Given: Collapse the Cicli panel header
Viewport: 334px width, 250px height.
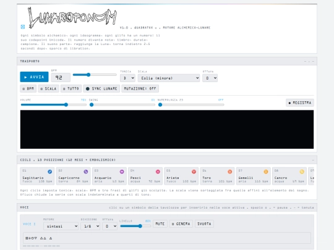Looking at the screenshot, I should [167, 160].
